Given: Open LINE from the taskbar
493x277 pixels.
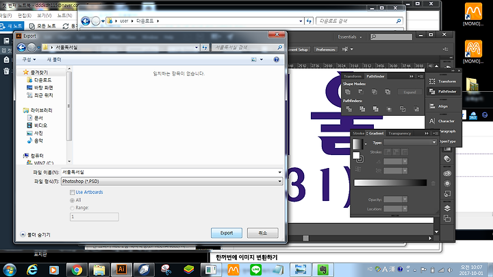Looking at the screenshot, I should coord(255,269).
